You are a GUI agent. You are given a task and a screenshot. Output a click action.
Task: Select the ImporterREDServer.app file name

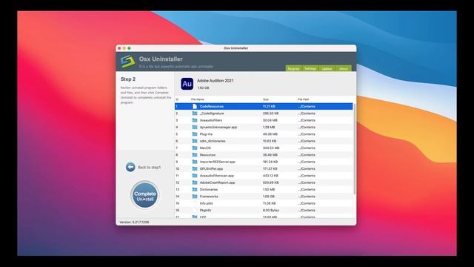pyautogui.click(x=217, y=162)
